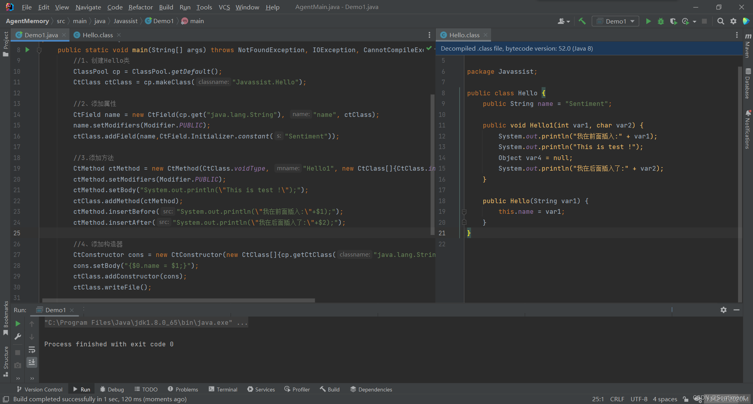Close right pane Hello.class tab

tap(486, 35)
